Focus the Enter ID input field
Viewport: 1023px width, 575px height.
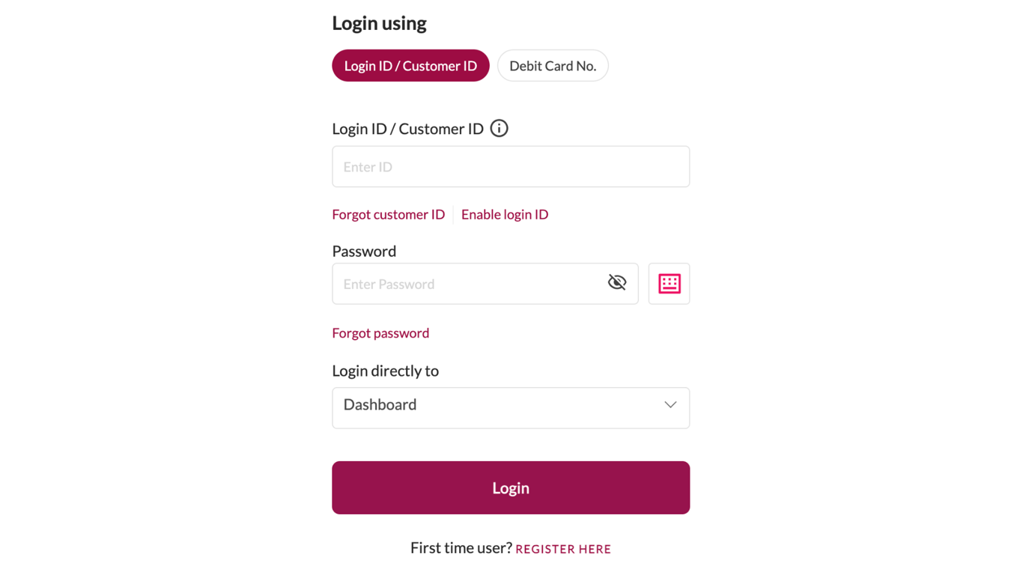tap(511, 166)
